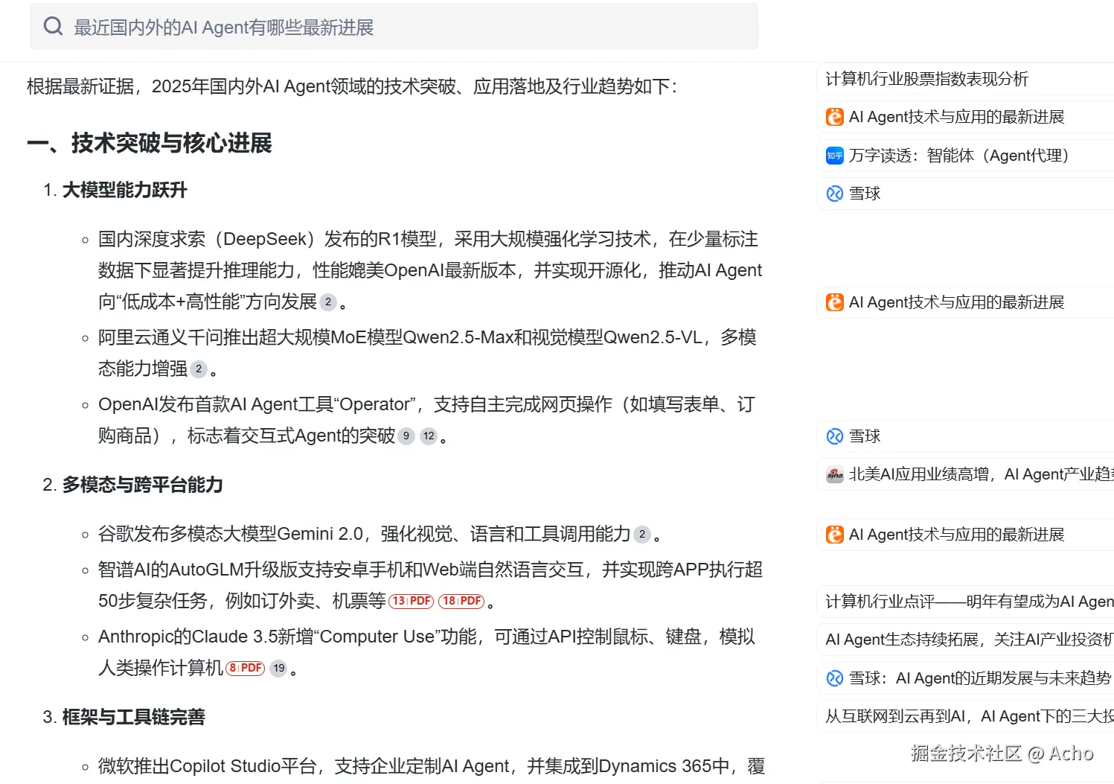Screen dimensions: 1114x784
Task: Click citation 2 after 语言和工具调用能力
Action: click(x=642, y=535)
